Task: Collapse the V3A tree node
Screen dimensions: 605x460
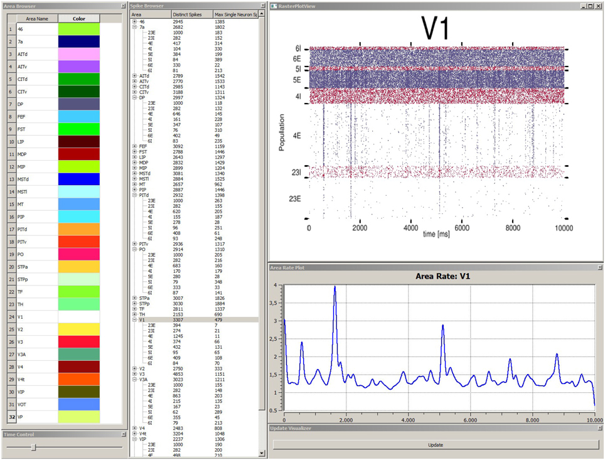Action: pyautogui.click(x=135, y=379)
